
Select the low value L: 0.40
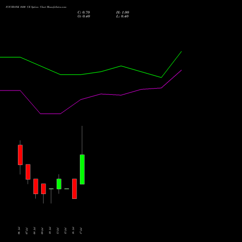click(x=122, y=16)
